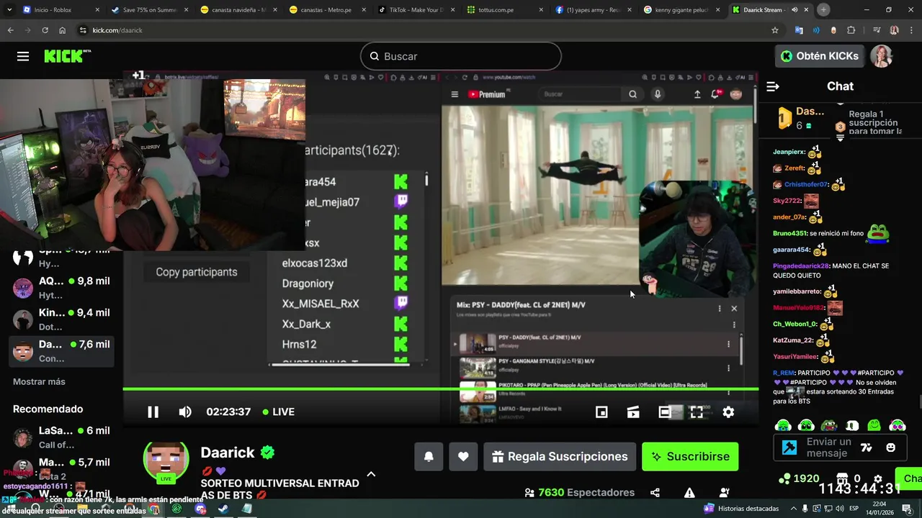The width and height of the screenshot is (922, 518).
Task: Report the stream with the warning icon
Action: coord(689,493)
